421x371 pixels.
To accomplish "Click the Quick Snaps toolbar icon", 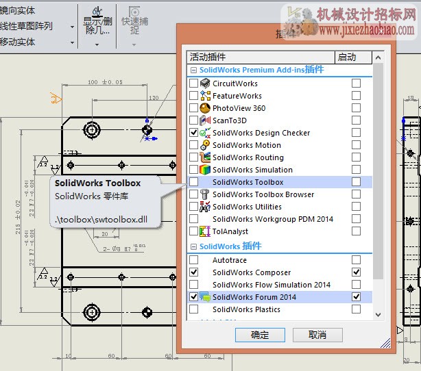I will pyautogui.click(x=134, y=12).
